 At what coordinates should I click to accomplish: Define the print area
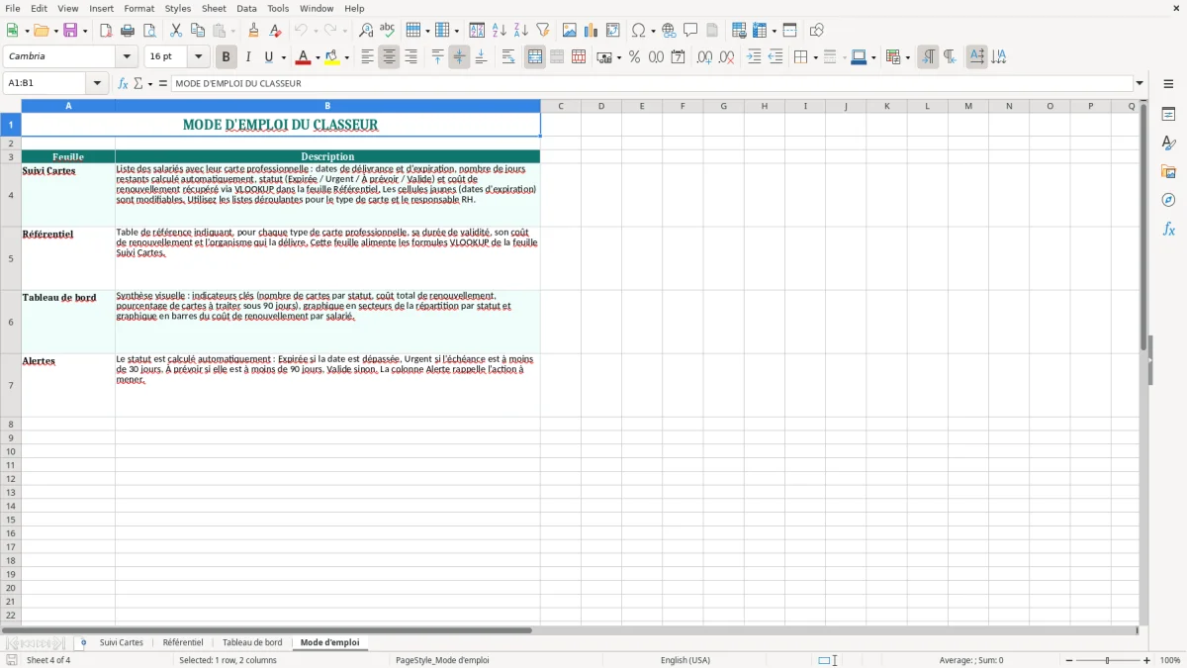tap(739, 31)
